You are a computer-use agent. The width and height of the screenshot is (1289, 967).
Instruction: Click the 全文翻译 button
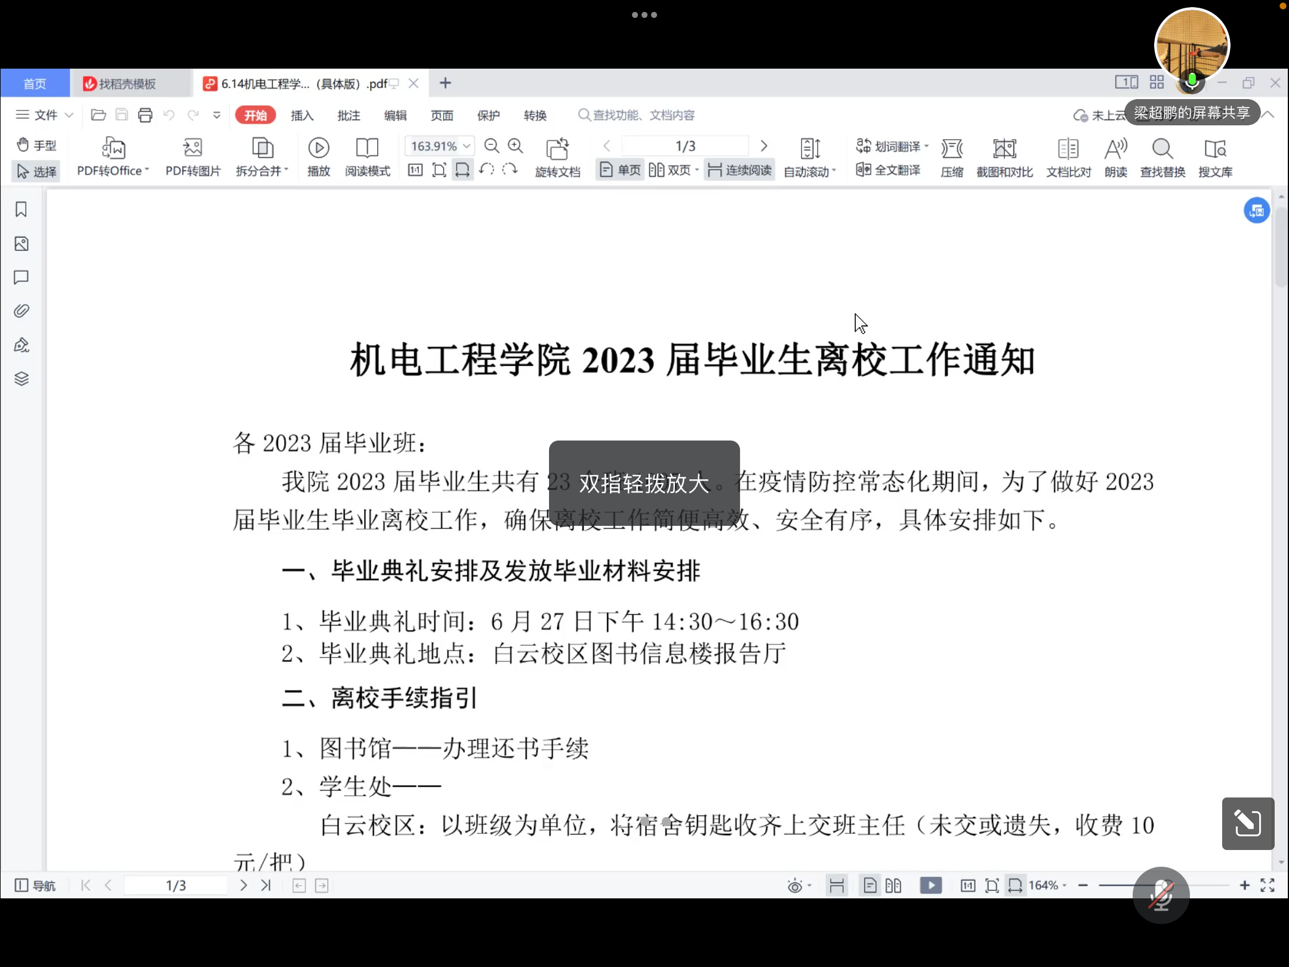(x=889, y=170)
